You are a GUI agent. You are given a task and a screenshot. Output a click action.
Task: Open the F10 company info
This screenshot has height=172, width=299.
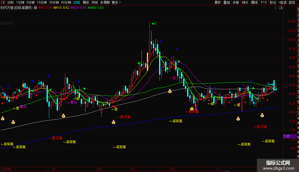pyautogui.click(x=264, y=2)
